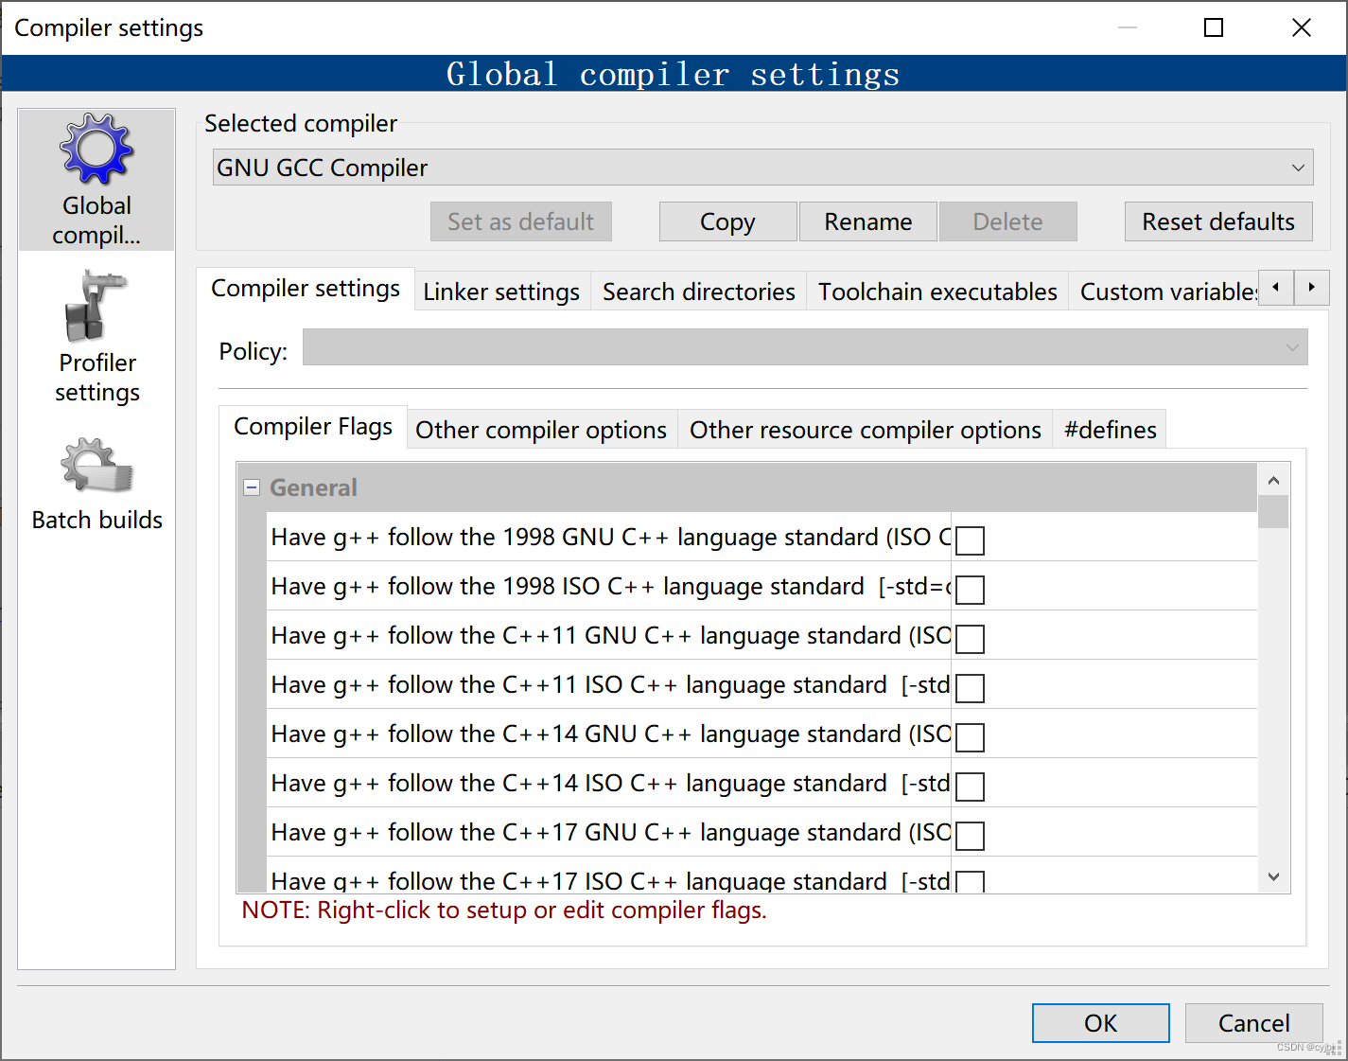The height and width of the screenshot is (1061, 1348).
Task: Select the "C++11 ISO C++ language standard" row text
Action: coord(610,684)
